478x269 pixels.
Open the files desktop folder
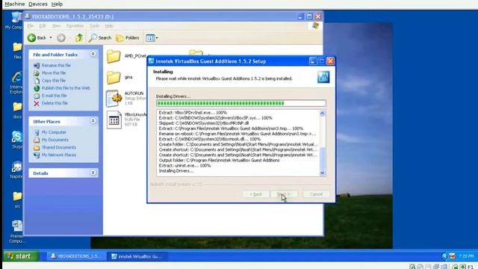pos(17,51)
